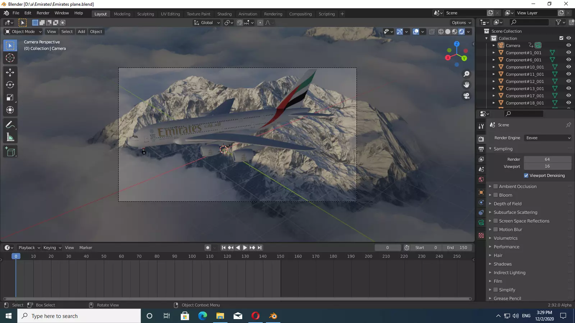Toggle camera view with the camera icon
Viewport: 575px width, 323px height.
coord(466,96)
